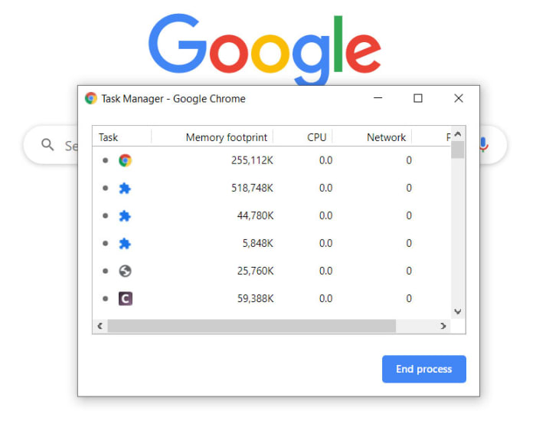The image size is (536, 421).
Task: Sort by the Task column header
Action: pyautogui.click(x=109, y=137)
